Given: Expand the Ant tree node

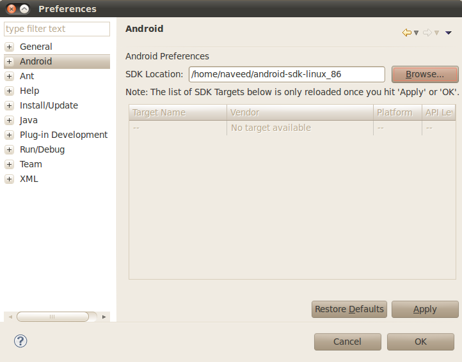Looking at the screenshot, I should 10,76.
